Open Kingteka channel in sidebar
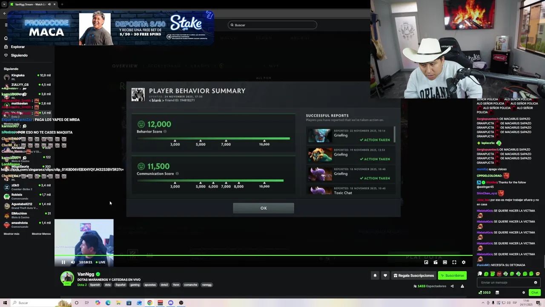This screenshot has width=545, height=307. point(27,77)
